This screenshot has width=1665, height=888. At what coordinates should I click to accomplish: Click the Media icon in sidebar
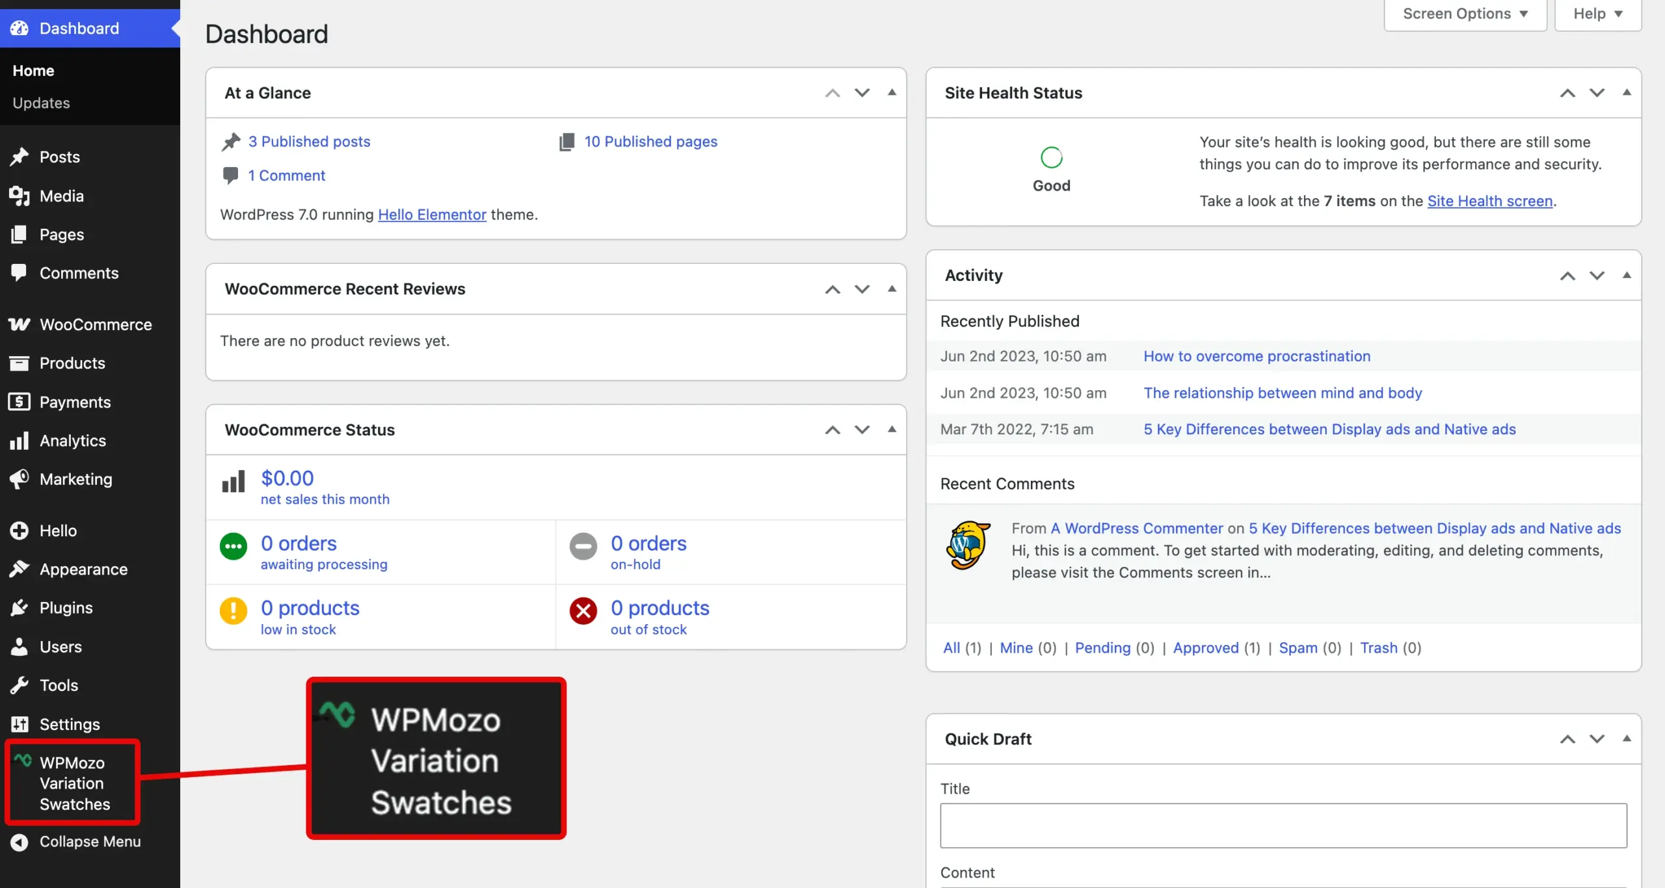pos(20,196)
